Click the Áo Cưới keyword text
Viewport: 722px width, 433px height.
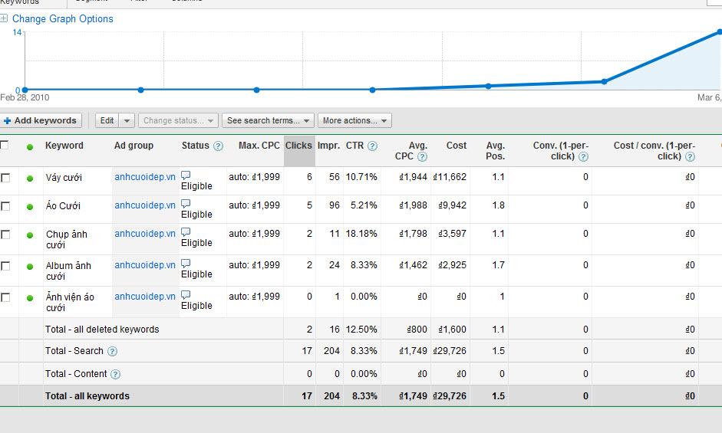[x=63, y=205]
